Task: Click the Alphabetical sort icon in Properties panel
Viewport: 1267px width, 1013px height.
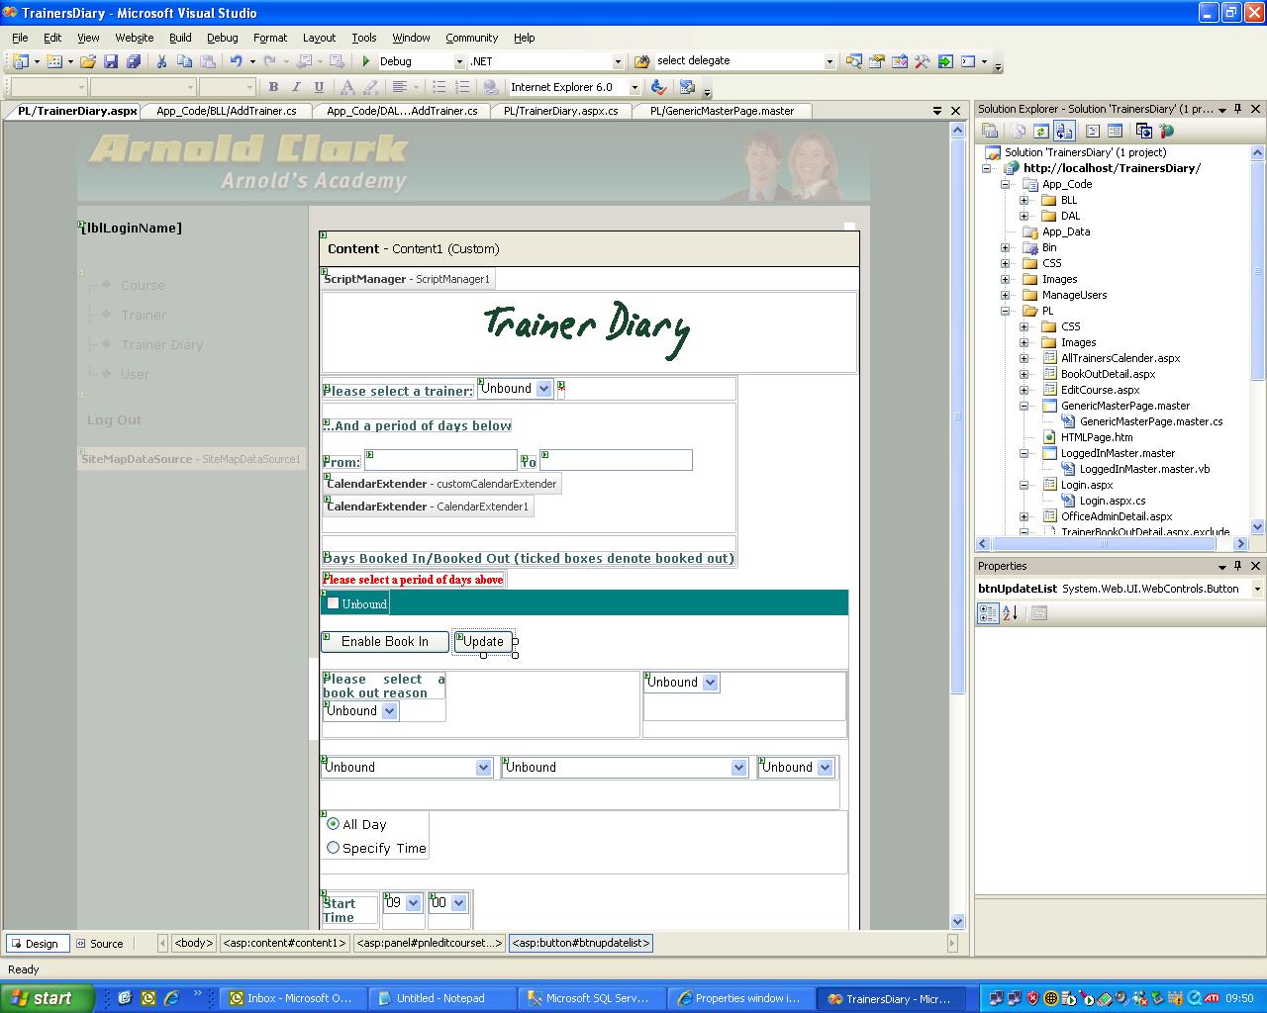Action: [1009, 613]
